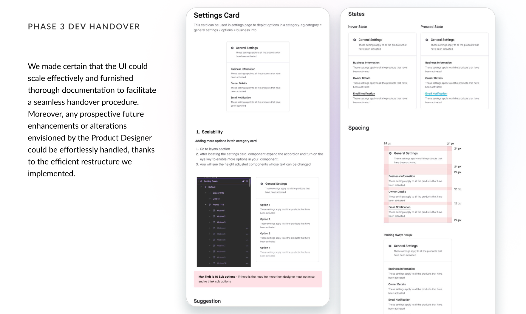Collapse the Frame 1145 layer arrow
Viewport: 526px width, 314px height.
click(x=205, y=205)
